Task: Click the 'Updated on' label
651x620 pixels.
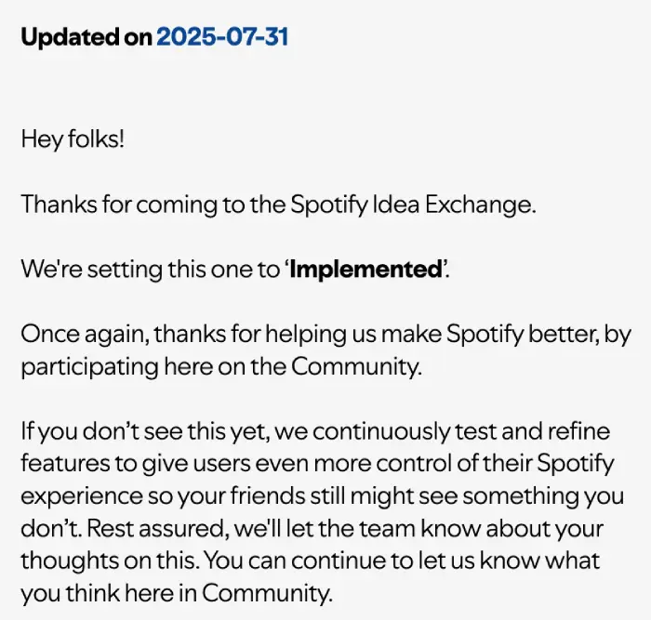Action: 86,38
